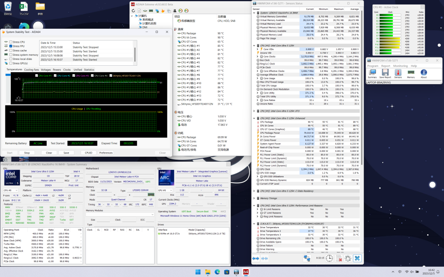Click the second gauge icon in AIDA64 toolbar

(x=186, y=11)
